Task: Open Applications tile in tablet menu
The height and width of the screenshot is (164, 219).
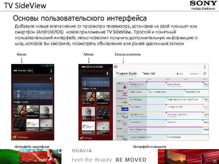Action: (88, 128)
